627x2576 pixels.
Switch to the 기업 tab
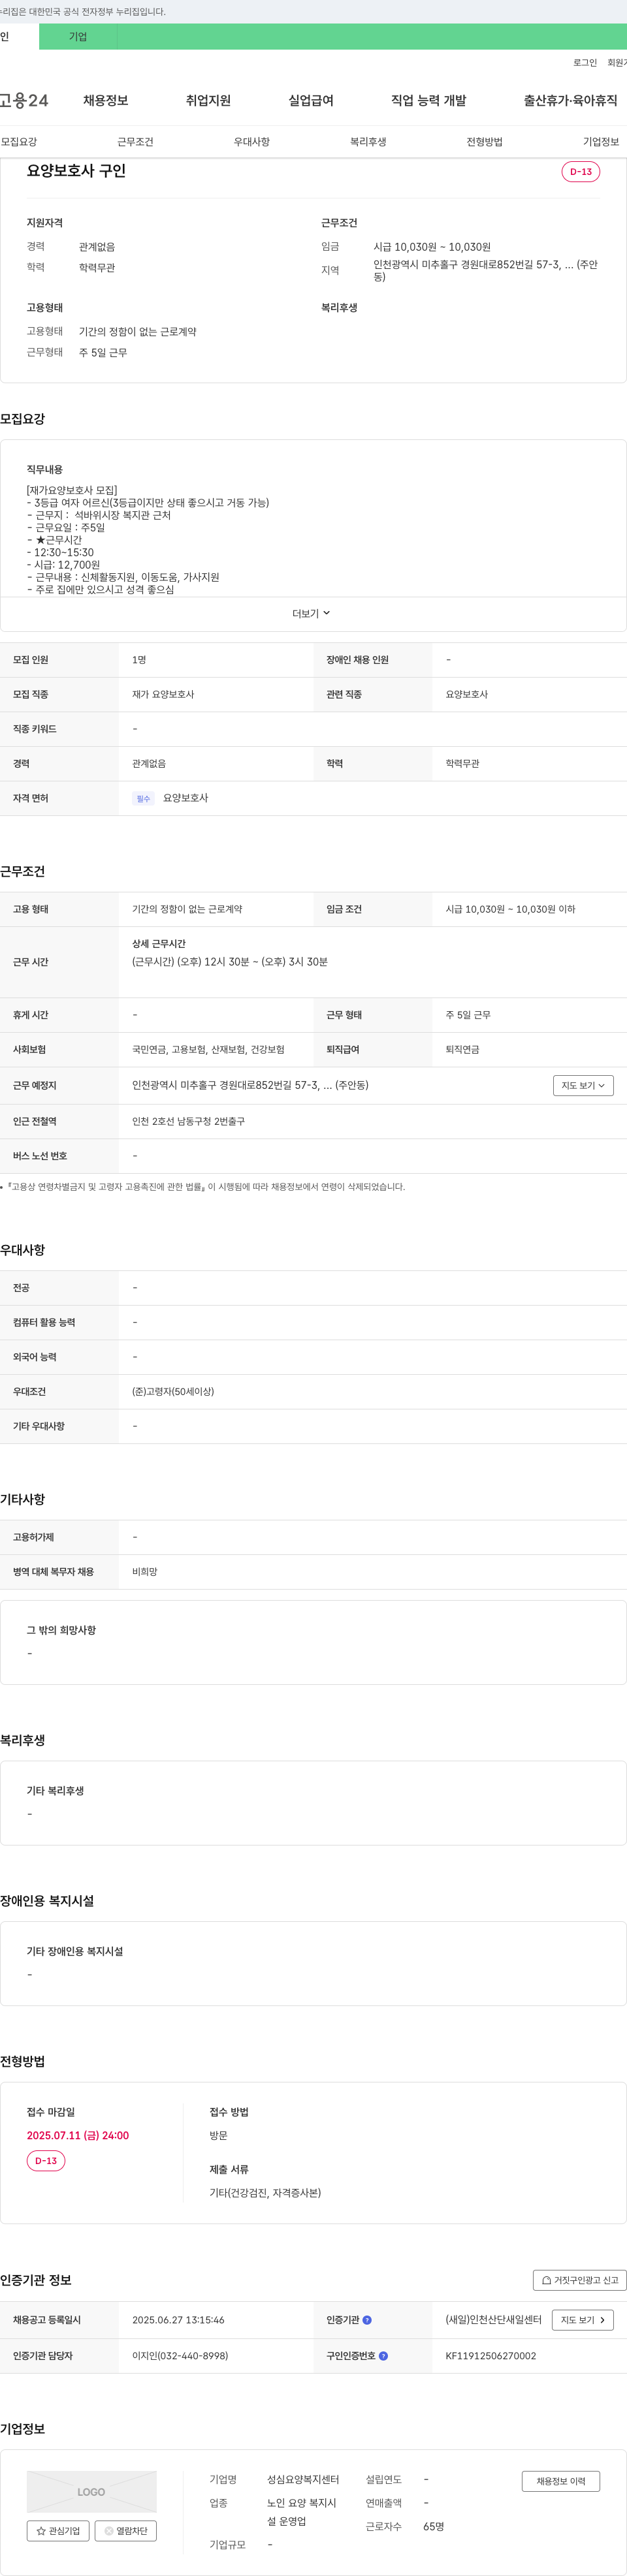point(78,37)
